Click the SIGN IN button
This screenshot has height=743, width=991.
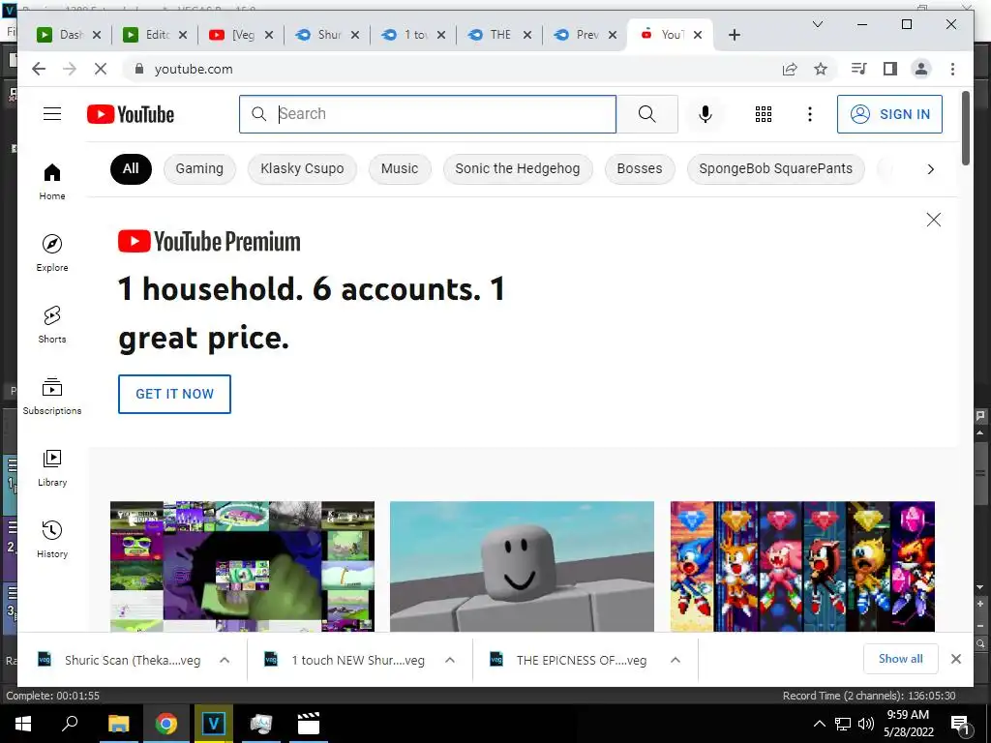pos(890,114)
